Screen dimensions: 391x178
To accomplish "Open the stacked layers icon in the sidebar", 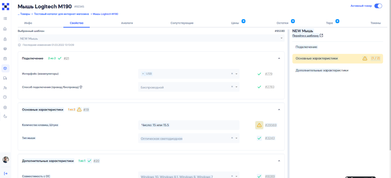I will [5, 49].
